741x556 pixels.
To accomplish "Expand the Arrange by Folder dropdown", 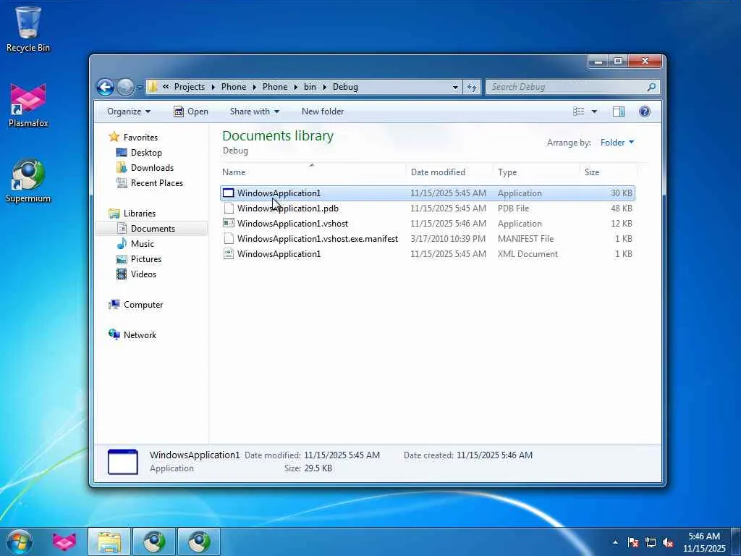I will (x=617, y=143).
